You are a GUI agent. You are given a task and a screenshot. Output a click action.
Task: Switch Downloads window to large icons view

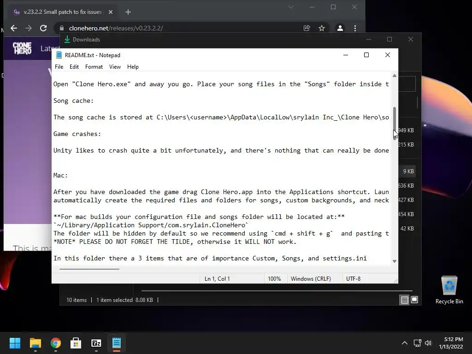pos(414,300)
